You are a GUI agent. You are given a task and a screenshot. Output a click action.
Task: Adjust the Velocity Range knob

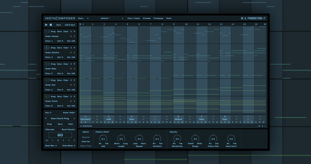tap(195, 139)
